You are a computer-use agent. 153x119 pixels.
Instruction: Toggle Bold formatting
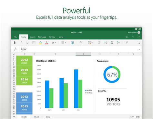tap(15, 43)
